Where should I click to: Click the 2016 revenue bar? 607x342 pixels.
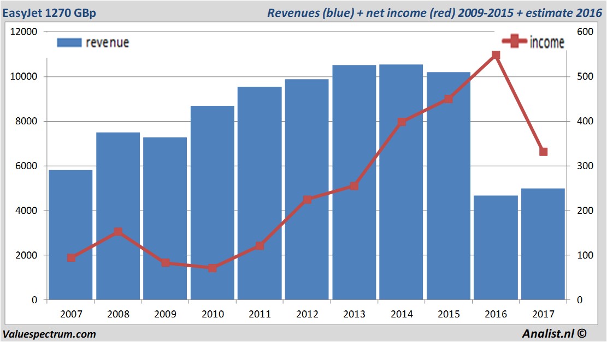click(x=496, y=247)
